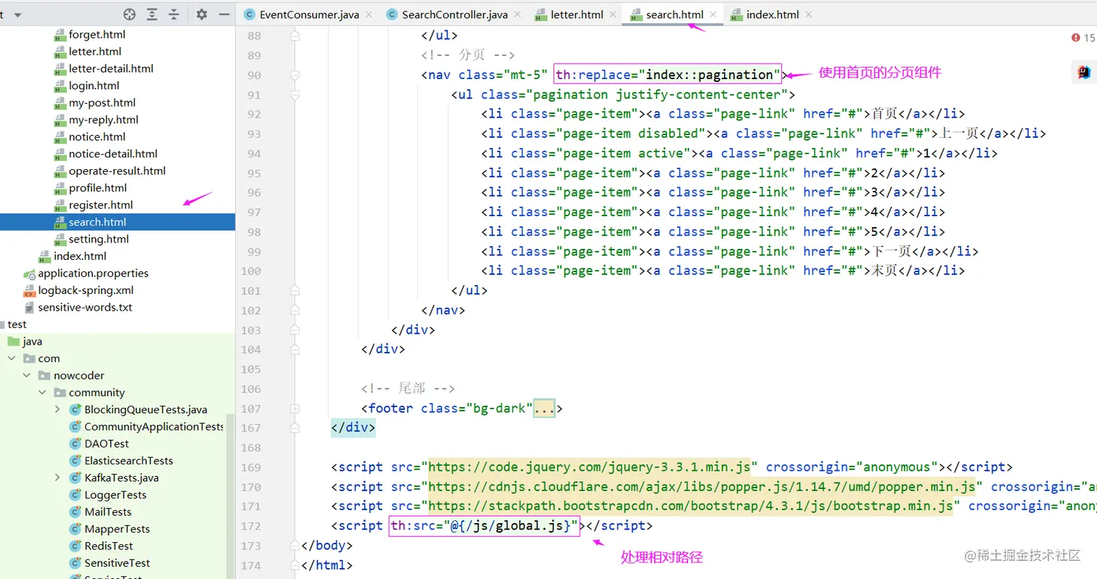Screen dimensions: 1097x579
Task: Collapse the com package chevron
Action: coord(12,358)
